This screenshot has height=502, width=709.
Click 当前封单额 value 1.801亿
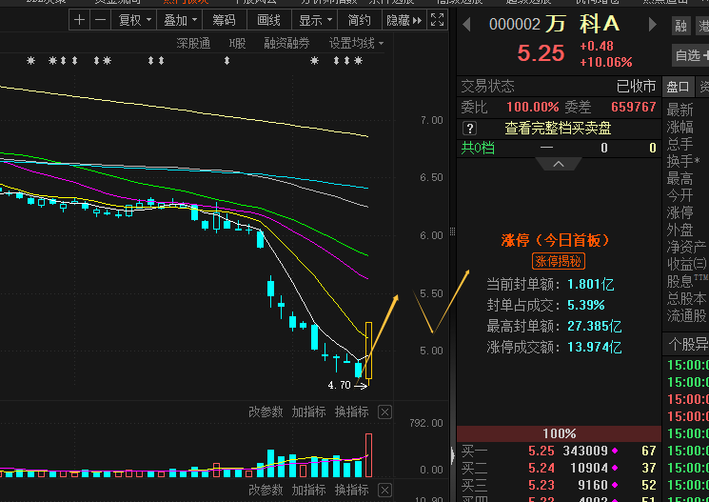pyautogui.click(x=591, y=284)
